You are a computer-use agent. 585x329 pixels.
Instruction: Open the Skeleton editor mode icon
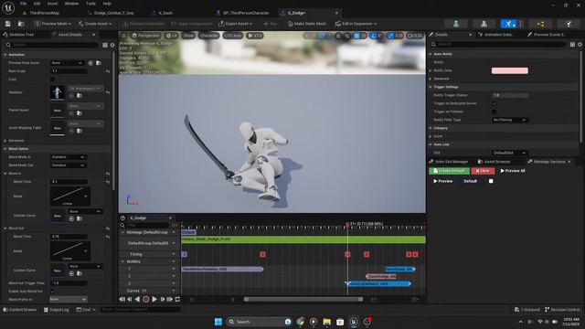[x=456, y=24]
